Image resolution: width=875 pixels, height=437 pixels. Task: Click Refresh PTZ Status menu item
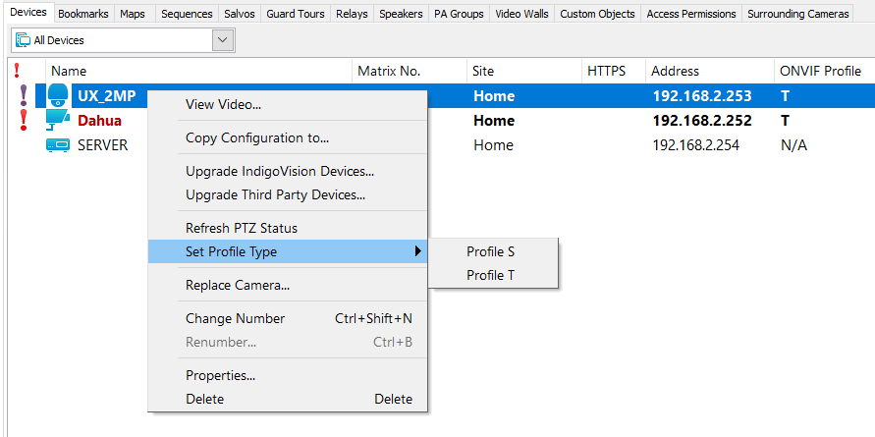242,229
